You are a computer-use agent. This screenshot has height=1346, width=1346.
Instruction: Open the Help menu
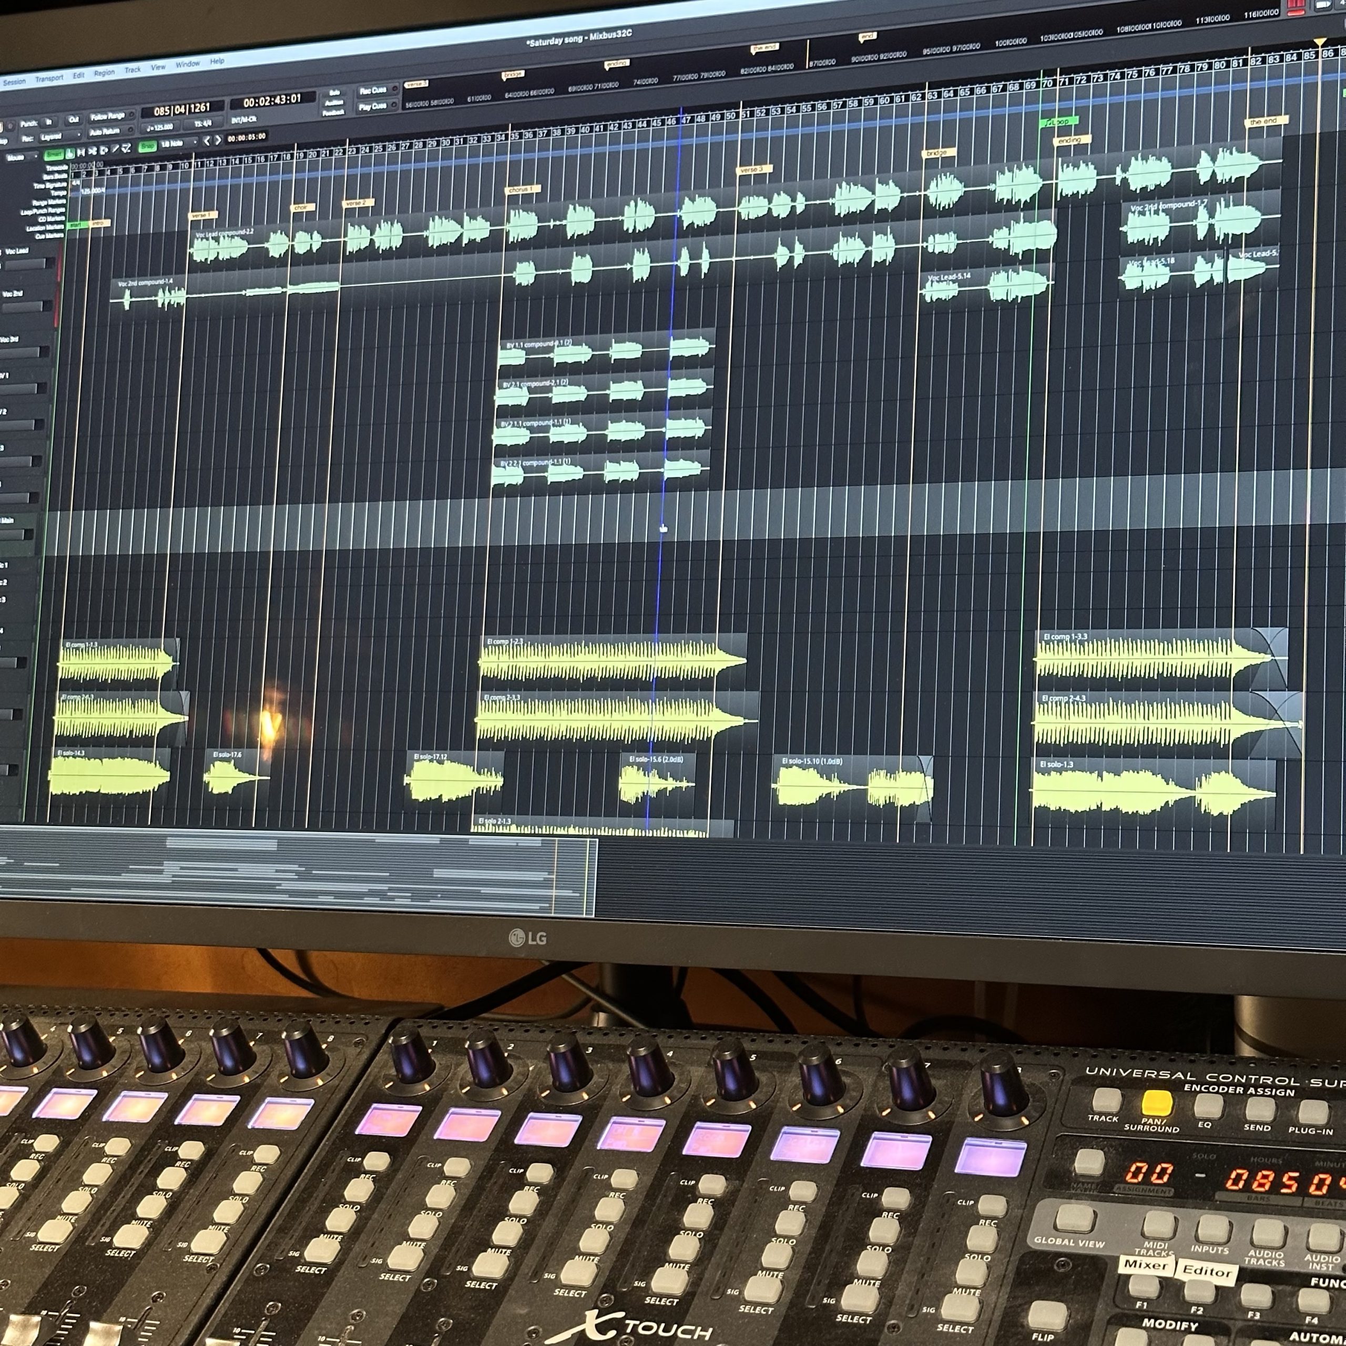point(217,62)
